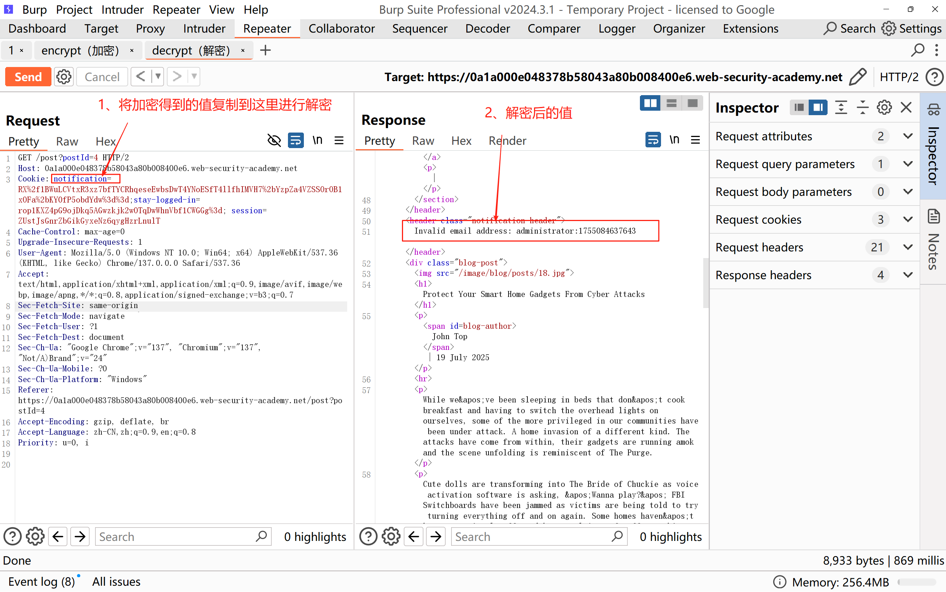Expand the Request headers section

[x=908, y=247]
